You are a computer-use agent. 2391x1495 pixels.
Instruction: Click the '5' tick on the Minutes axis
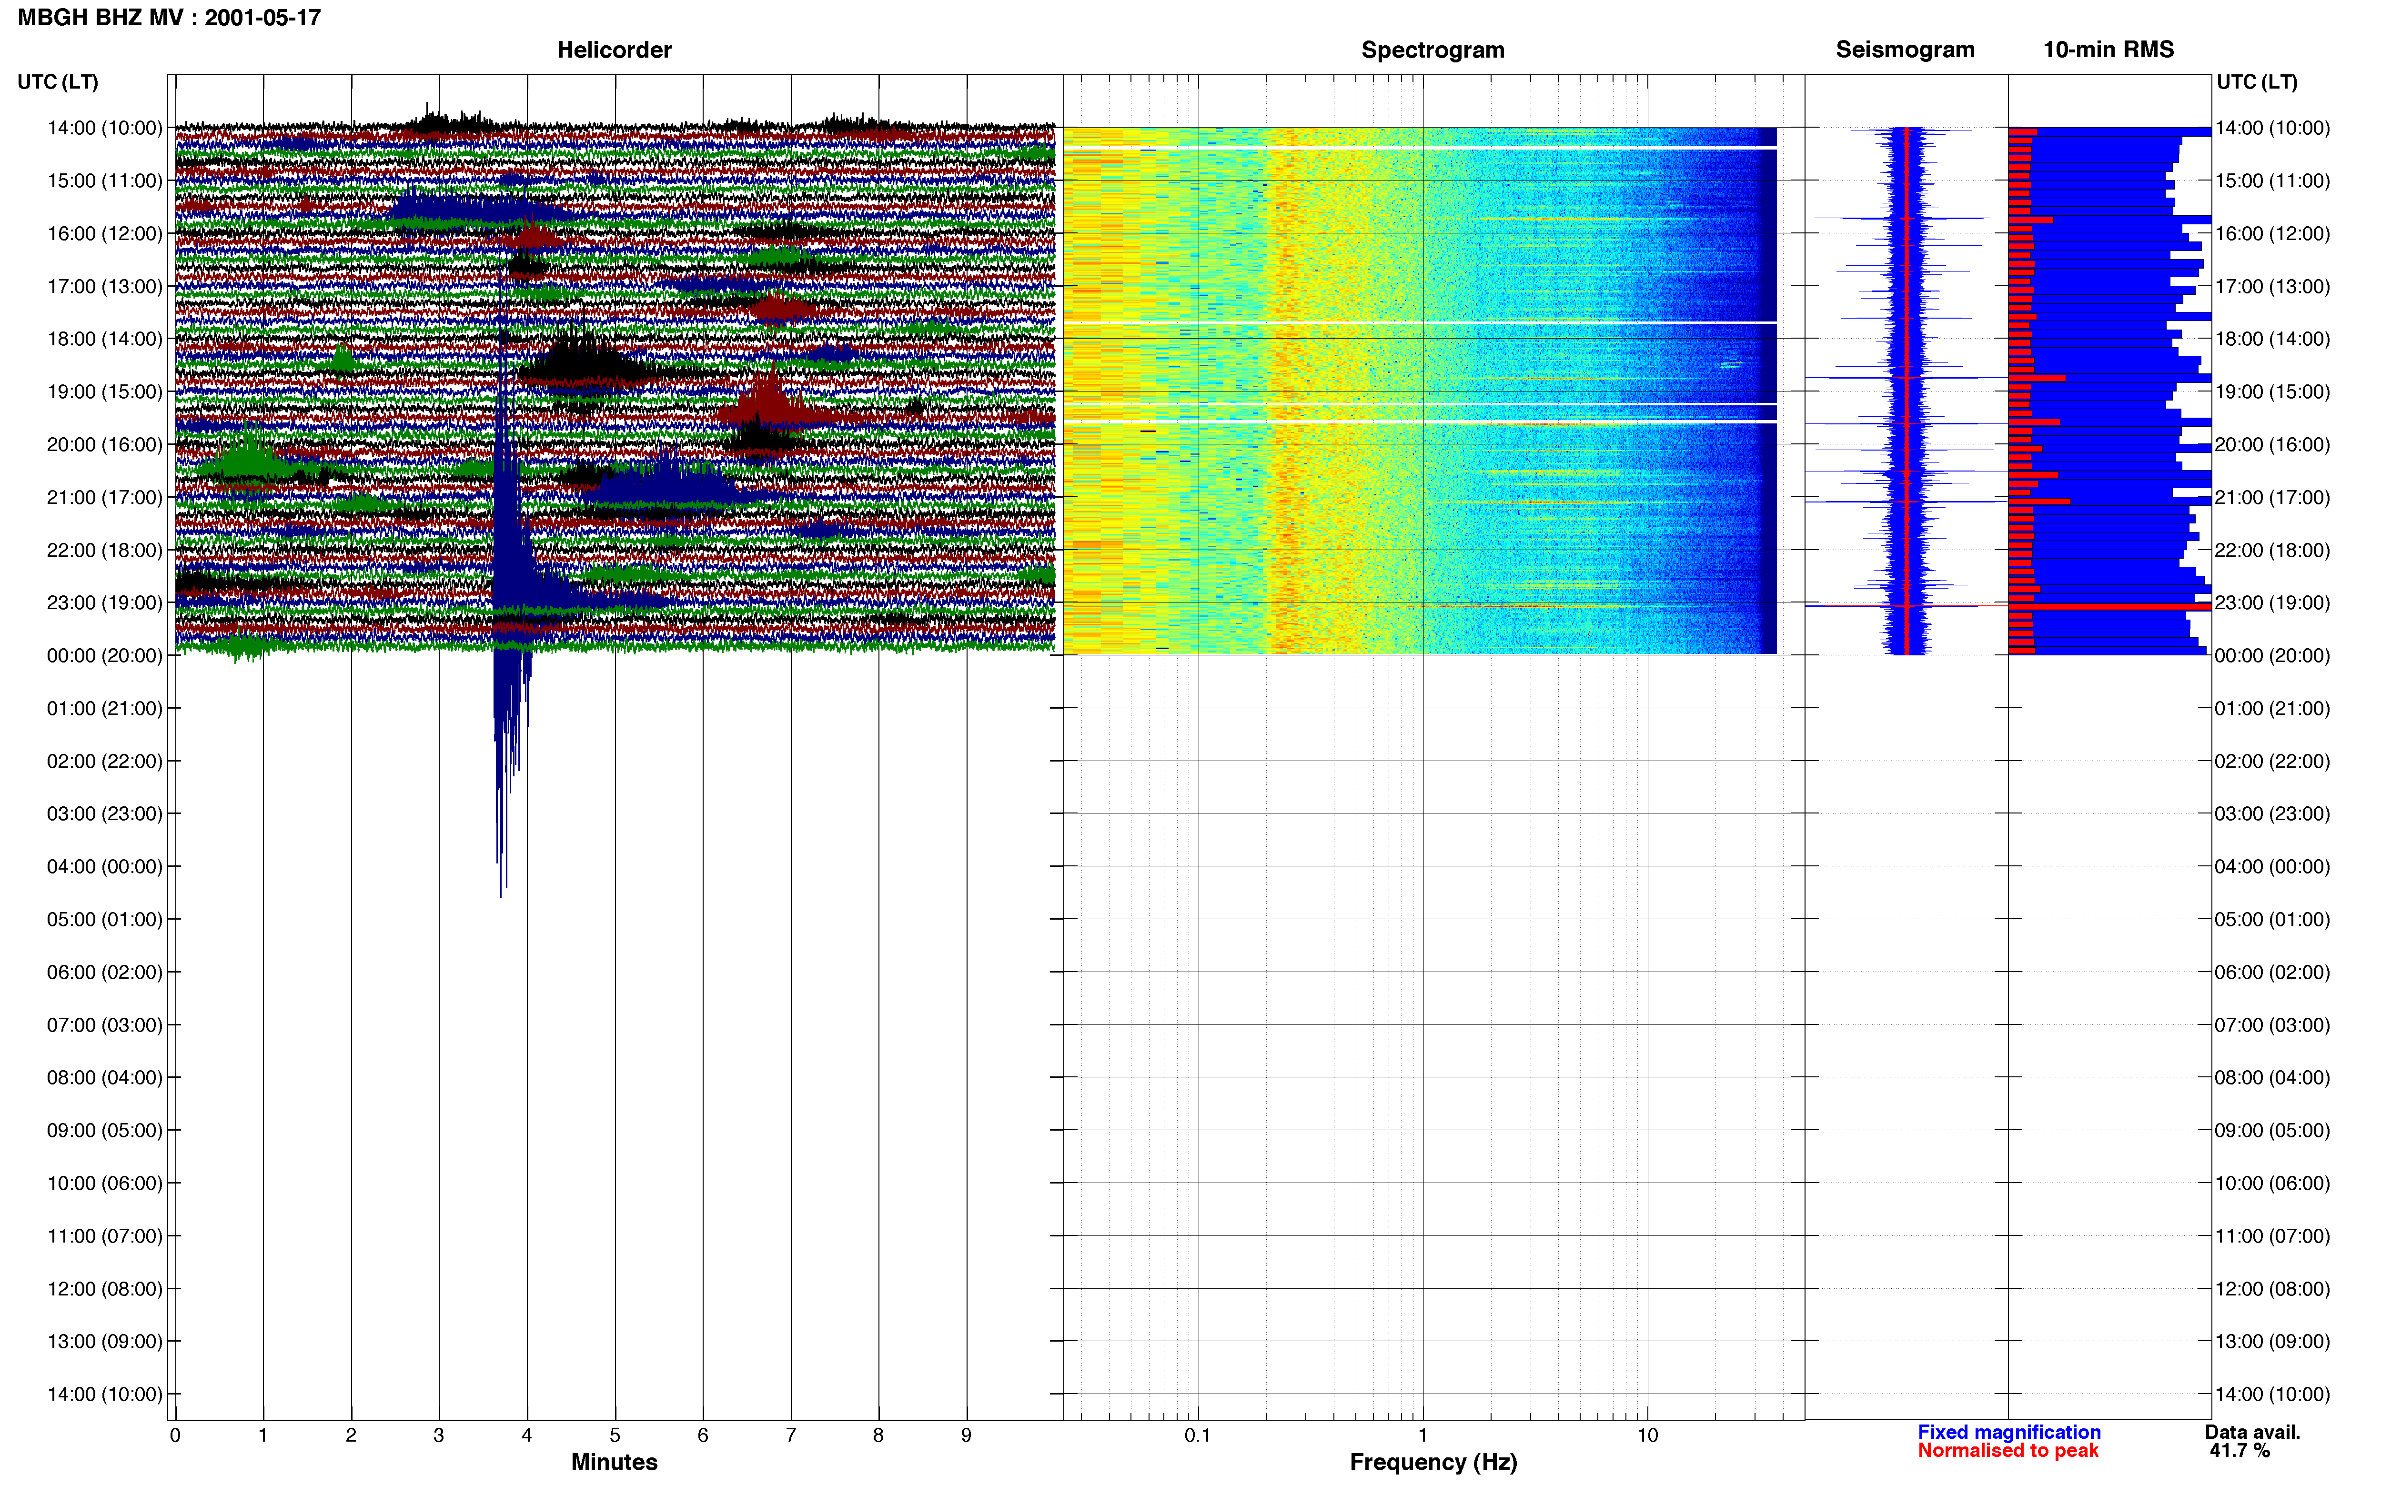pyautogui.click(x=615, y=1435)
